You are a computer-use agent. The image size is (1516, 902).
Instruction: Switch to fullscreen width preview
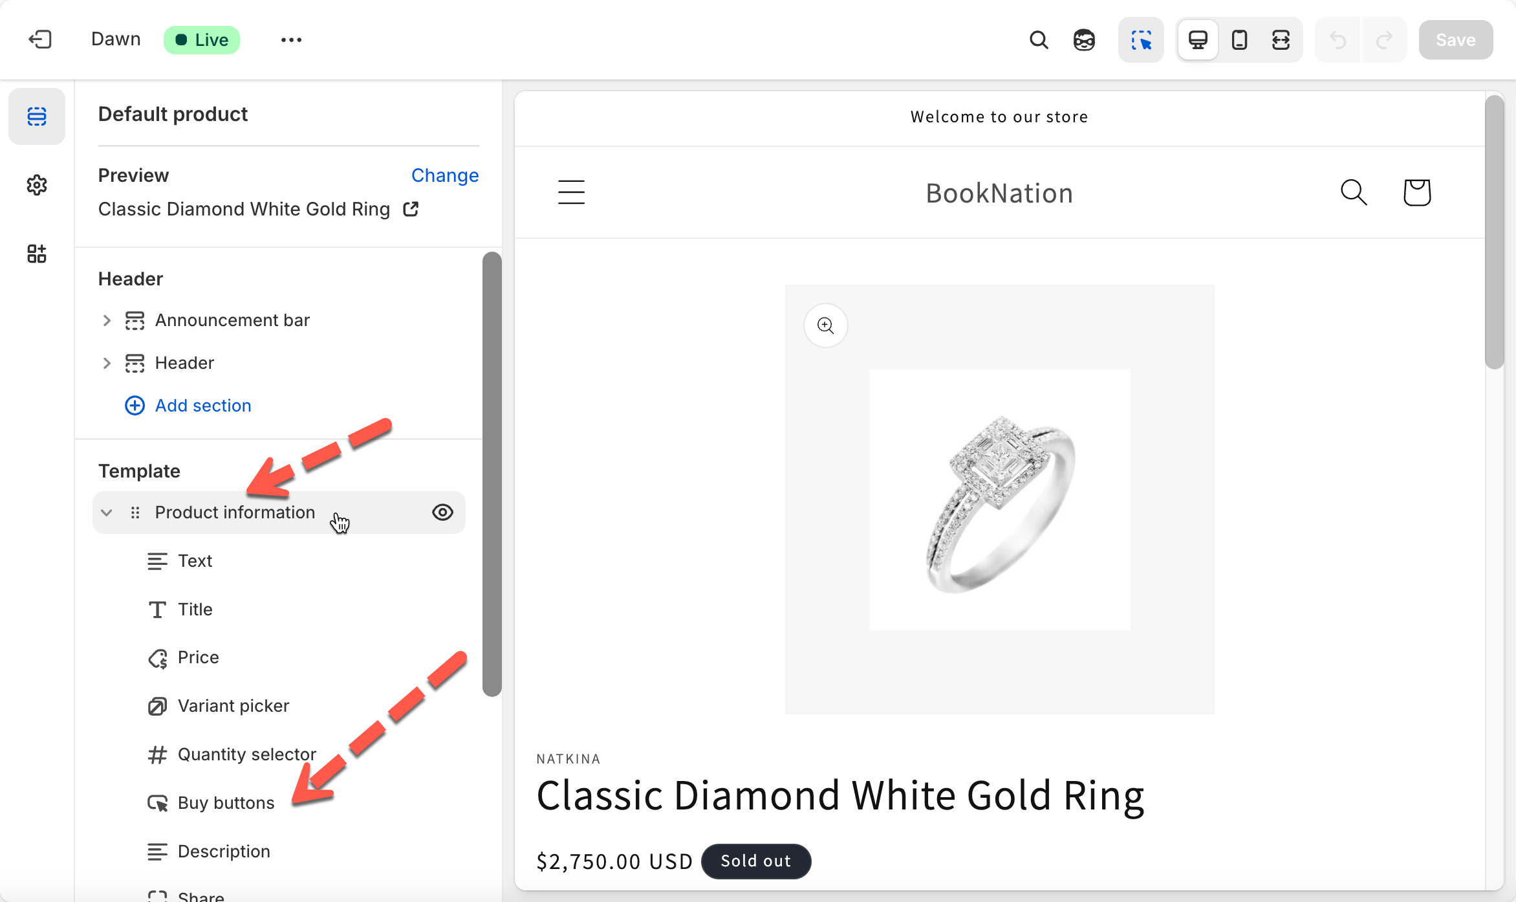[x=1281, y=40]
